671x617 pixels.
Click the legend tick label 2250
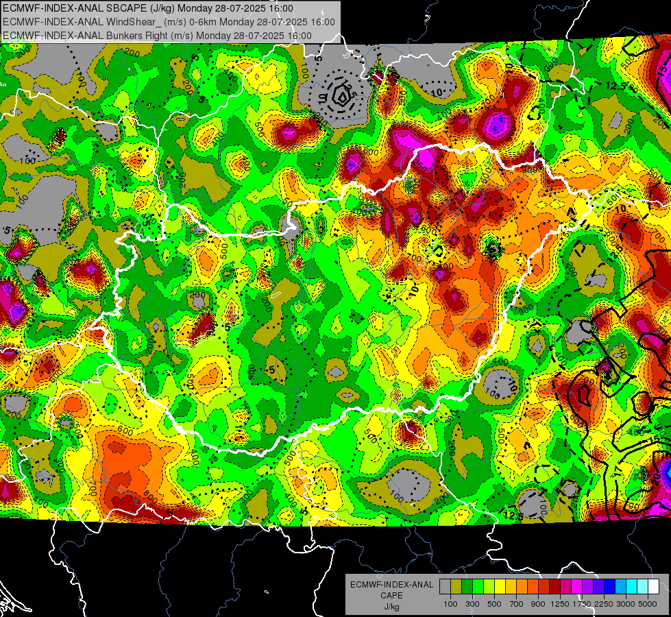604,604
